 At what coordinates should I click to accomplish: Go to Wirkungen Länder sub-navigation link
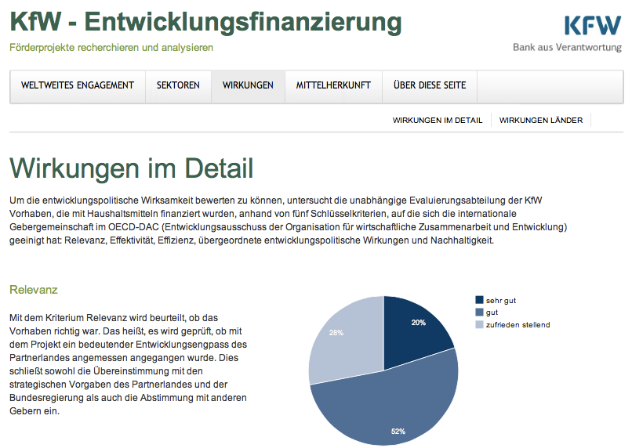(x=541, y=121)
